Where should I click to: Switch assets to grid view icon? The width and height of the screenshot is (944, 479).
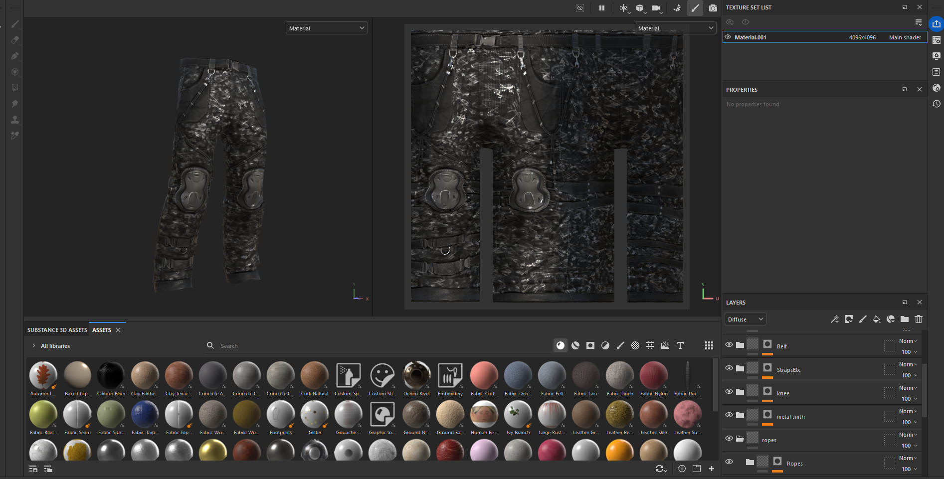click(709, 345)
